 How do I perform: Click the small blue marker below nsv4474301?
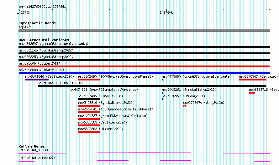pyautogui.click(x=69, y=93)
